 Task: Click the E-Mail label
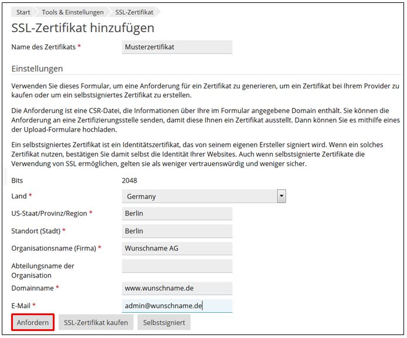click(x=21, y=306)
